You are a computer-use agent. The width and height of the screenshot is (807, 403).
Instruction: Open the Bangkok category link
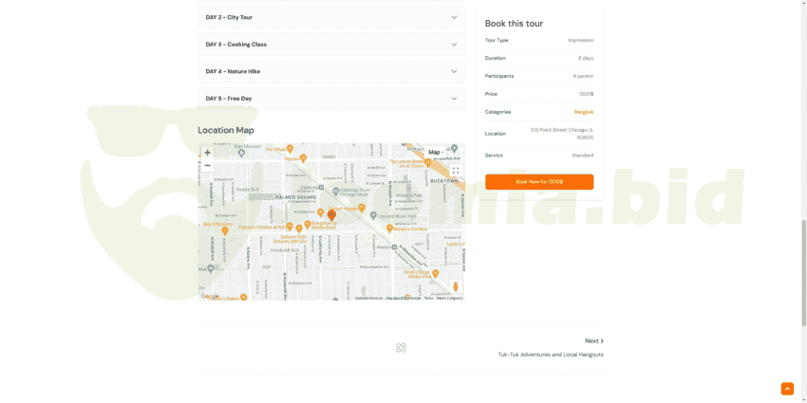583,112
